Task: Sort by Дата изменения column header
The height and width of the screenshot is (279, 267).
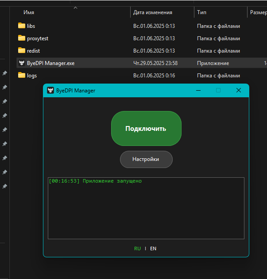Action: (152, 12)
